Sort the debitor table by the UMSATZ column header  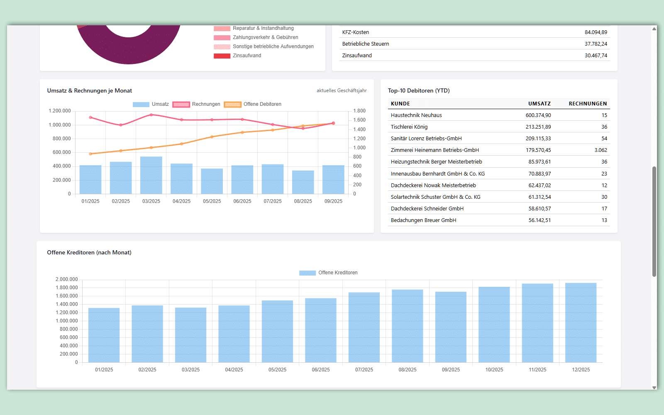539,104
